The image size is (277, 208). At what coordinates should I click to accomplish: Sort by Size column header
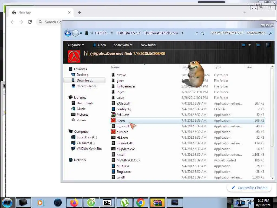click(x=249, y=67)
